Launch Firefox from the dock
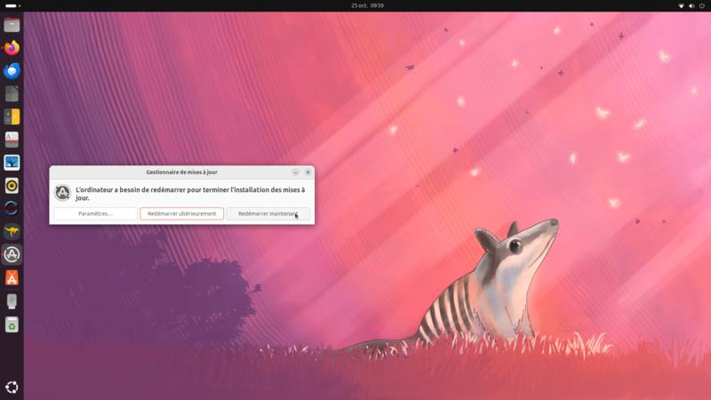Viewport: 711px width, 400px height. tap(12, 48)
